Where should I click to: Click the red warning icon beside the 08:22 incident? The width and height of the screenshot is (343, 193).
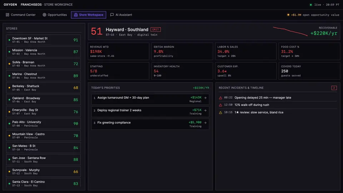click(x=220, y=98)
